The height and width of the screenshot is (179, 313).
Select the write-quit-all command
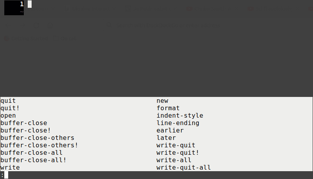point(184,167)
